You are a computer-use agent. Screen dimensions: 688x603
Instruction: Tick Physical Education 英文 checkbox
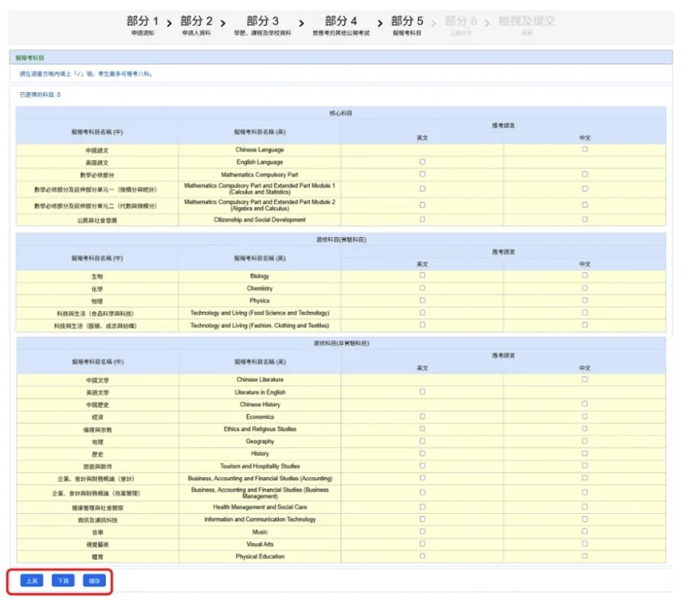[x=422, y=556]
